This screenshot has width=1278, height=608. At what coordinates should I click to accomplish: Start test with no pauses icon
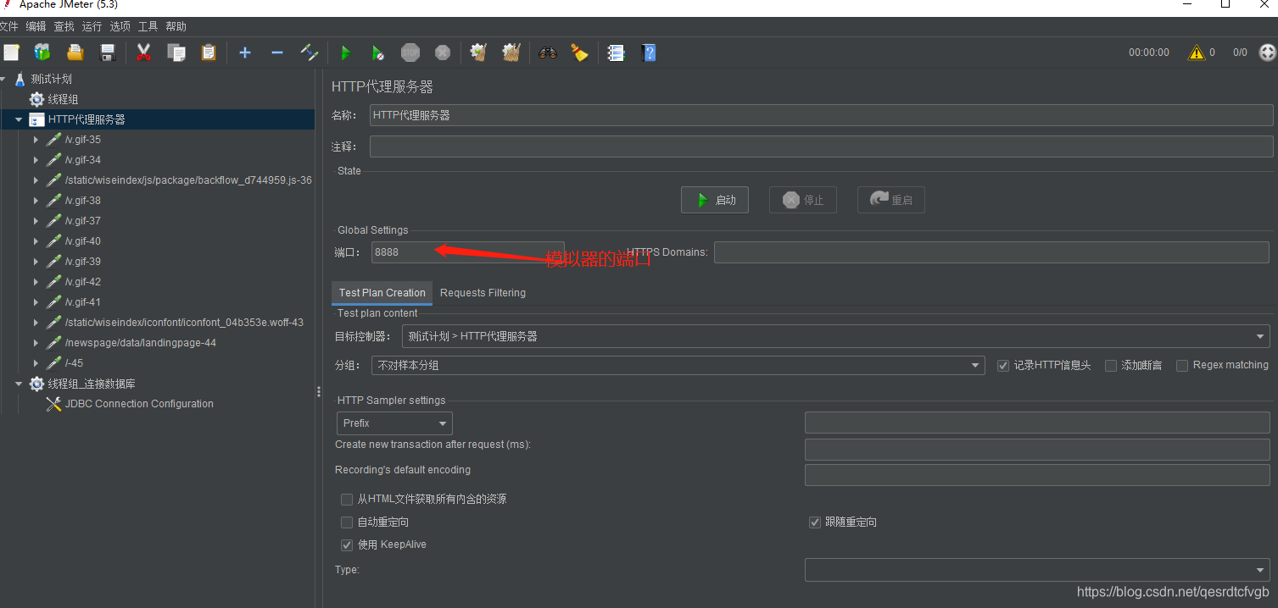tap(378, 53)
